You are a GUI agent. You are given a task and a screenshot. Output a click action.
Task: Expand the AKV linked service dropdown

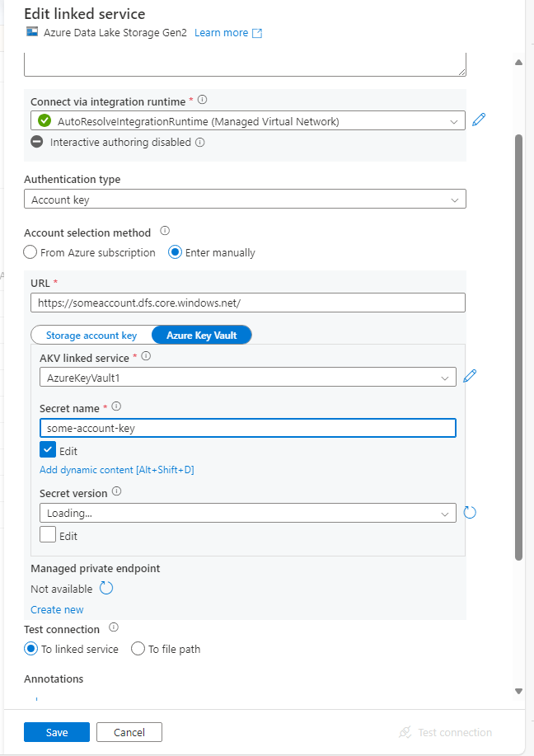(247, 378)
